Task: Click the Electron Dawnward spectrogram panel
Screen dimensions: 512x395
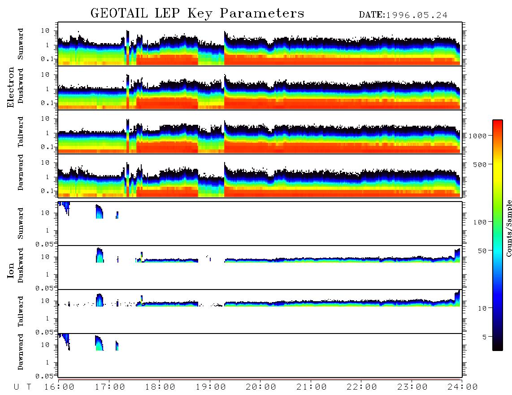Action: [x=260, y=176]
